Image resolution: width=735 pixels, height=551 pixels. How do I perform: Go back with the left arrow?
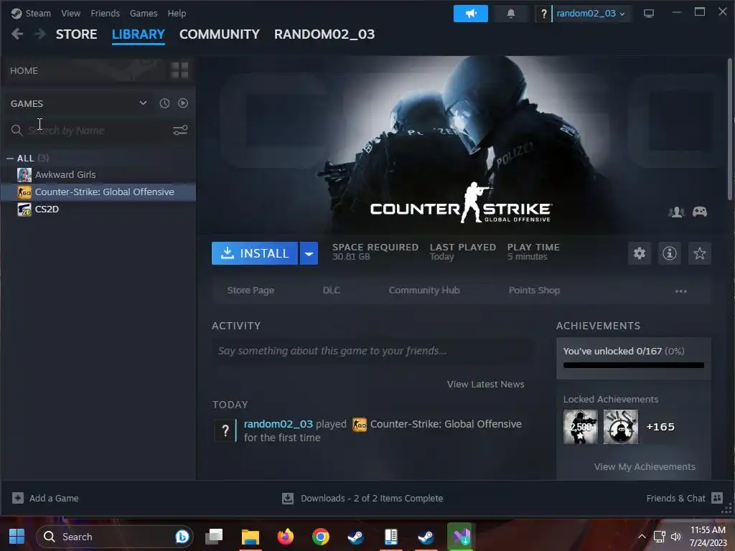(17, 34)
